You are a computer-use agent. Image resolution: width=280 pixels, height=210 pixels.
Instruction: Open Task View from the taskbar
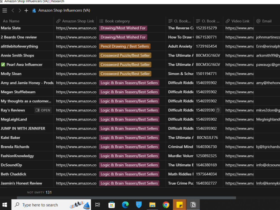point(98,205)
